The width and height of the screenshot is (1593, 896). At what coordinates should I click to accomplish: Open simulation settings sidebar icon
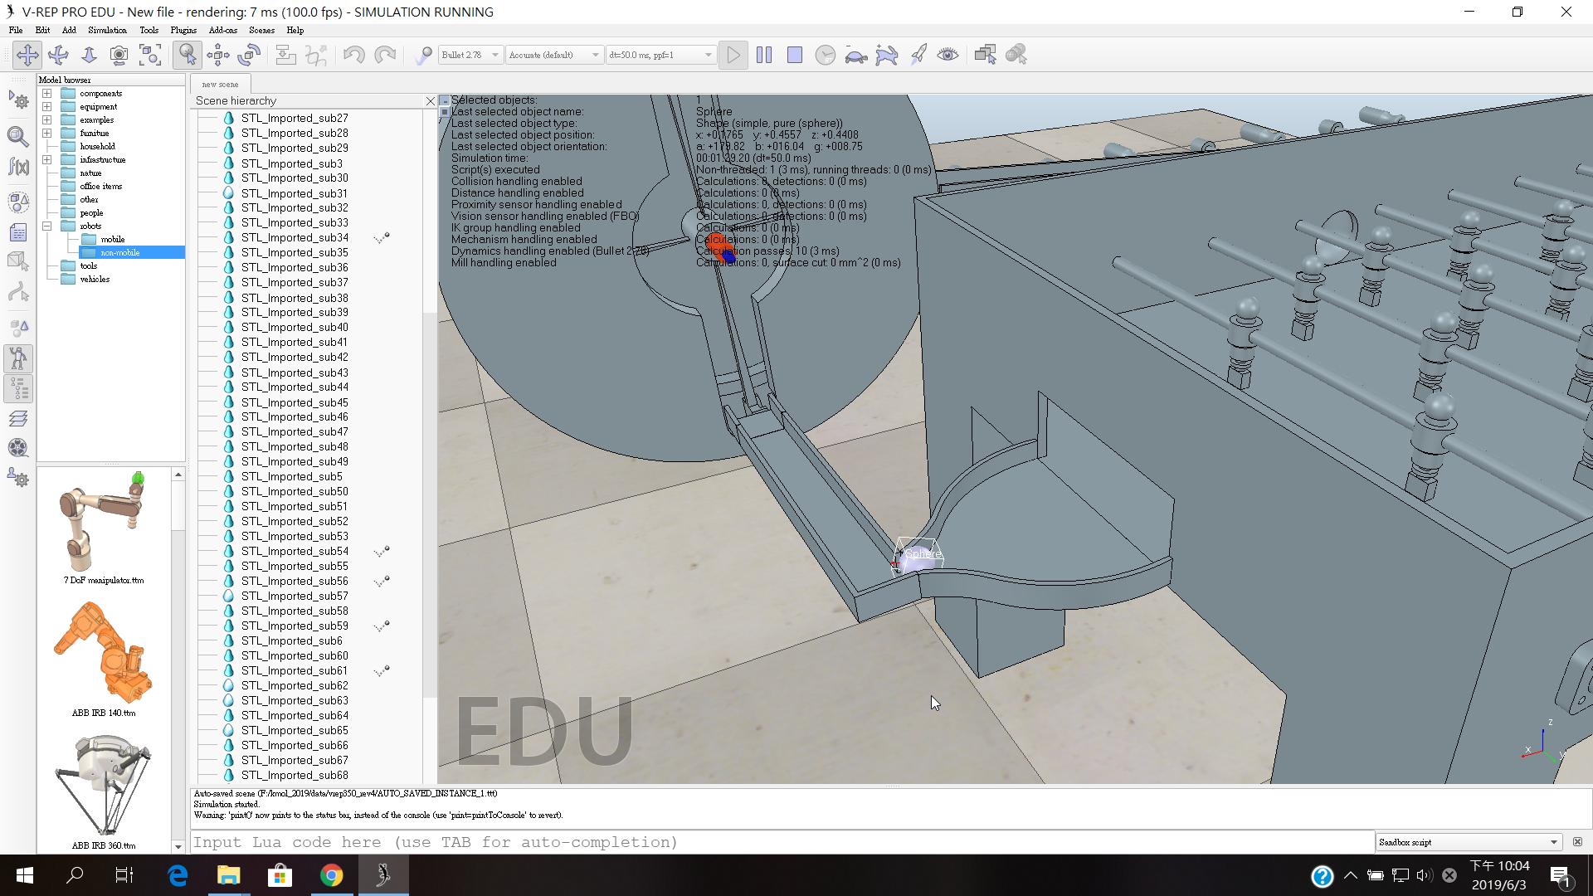pos(18,101)
